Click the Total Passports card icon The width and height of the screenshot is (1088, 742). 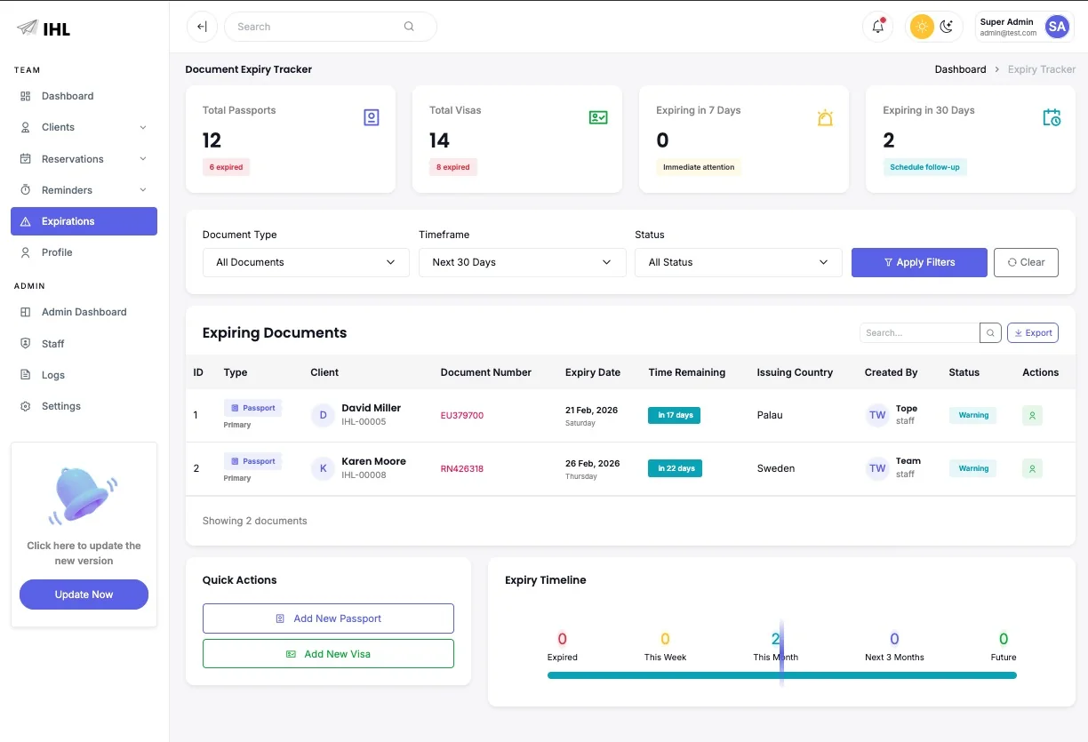click(372, 117)
